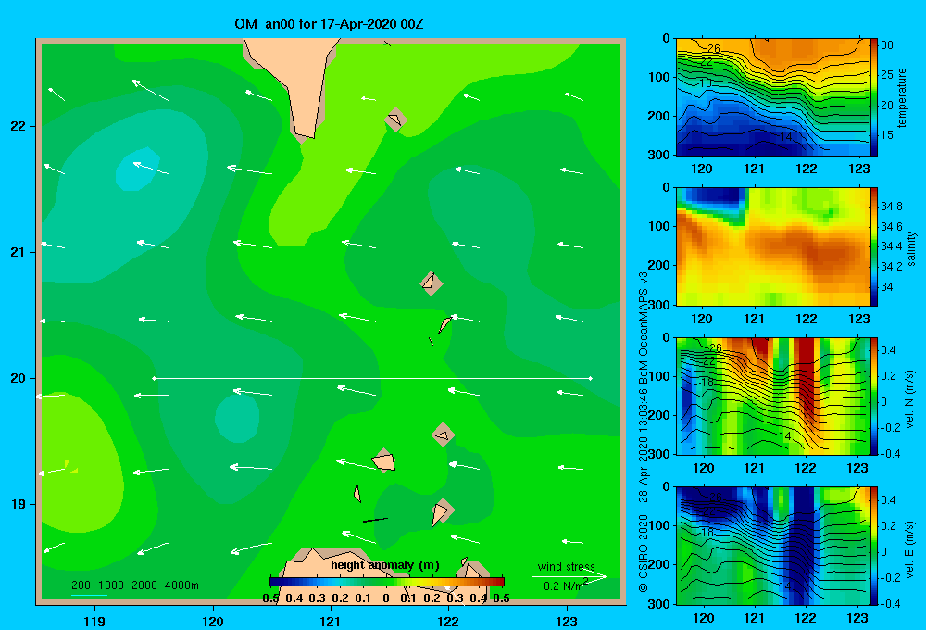The height and width of the screenshot is (630, 926).
Task: Click the 'vel. E (m/s)' label
Action: [x=909, y=548]
